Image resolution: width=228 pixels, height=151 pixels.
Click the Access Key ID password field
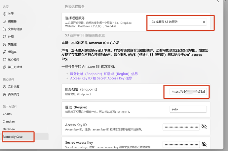(181, 127)
